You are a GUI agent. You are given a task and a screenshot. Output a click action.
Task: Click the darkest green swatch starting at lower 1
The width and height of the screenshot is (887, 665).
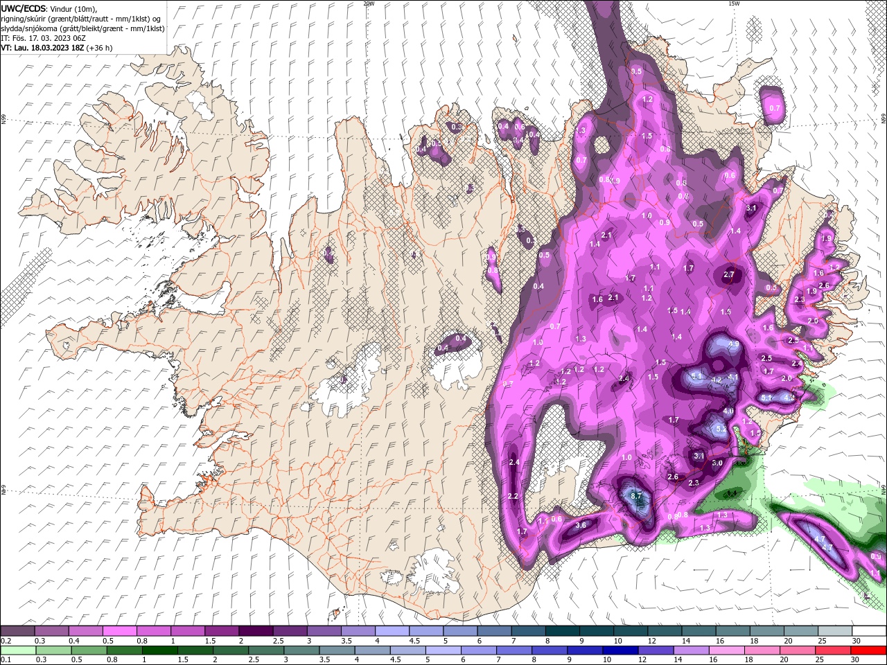160,650
